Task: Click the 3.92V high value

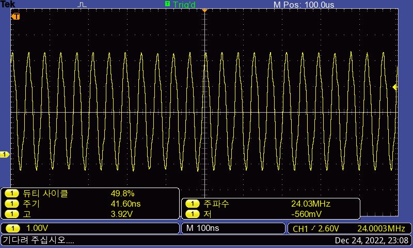Action: tap(121, 214)
